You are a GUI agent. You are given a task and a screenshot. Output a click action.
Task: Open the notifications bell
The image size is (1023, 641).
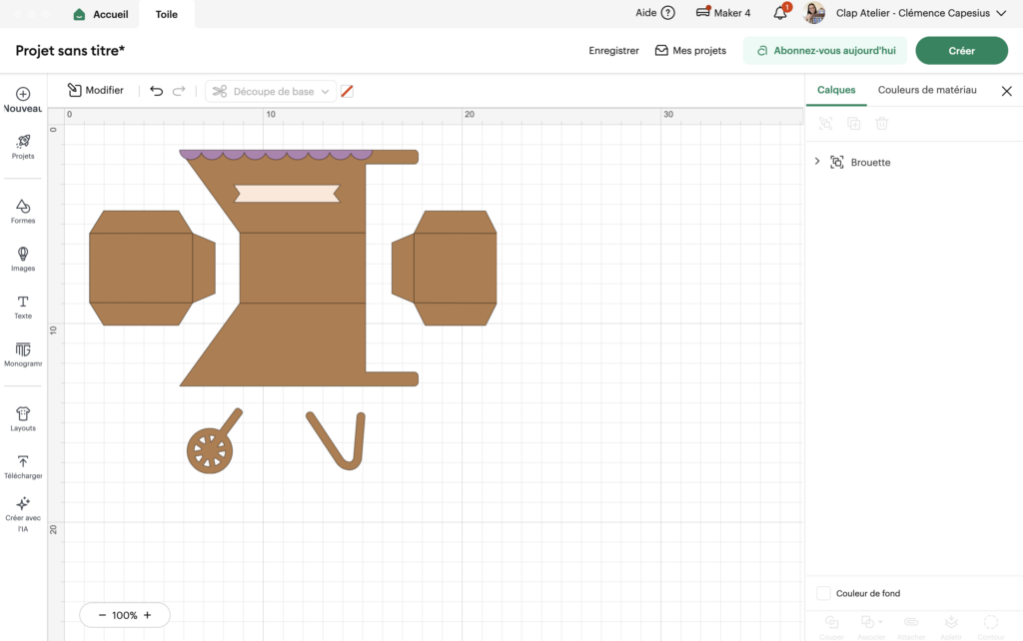pos(780,14)
